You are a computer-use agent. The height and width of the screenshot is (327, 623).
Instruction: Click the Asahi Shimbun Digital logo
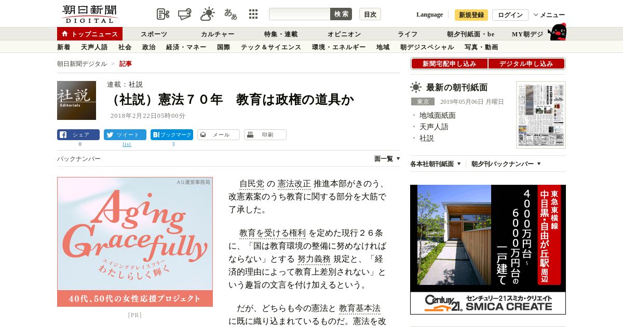[x=89, y=14]
